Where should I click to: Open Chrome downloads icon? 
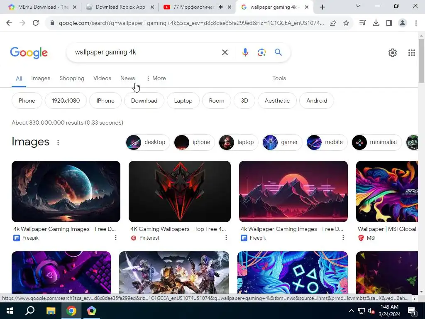(x=376, y=23)
